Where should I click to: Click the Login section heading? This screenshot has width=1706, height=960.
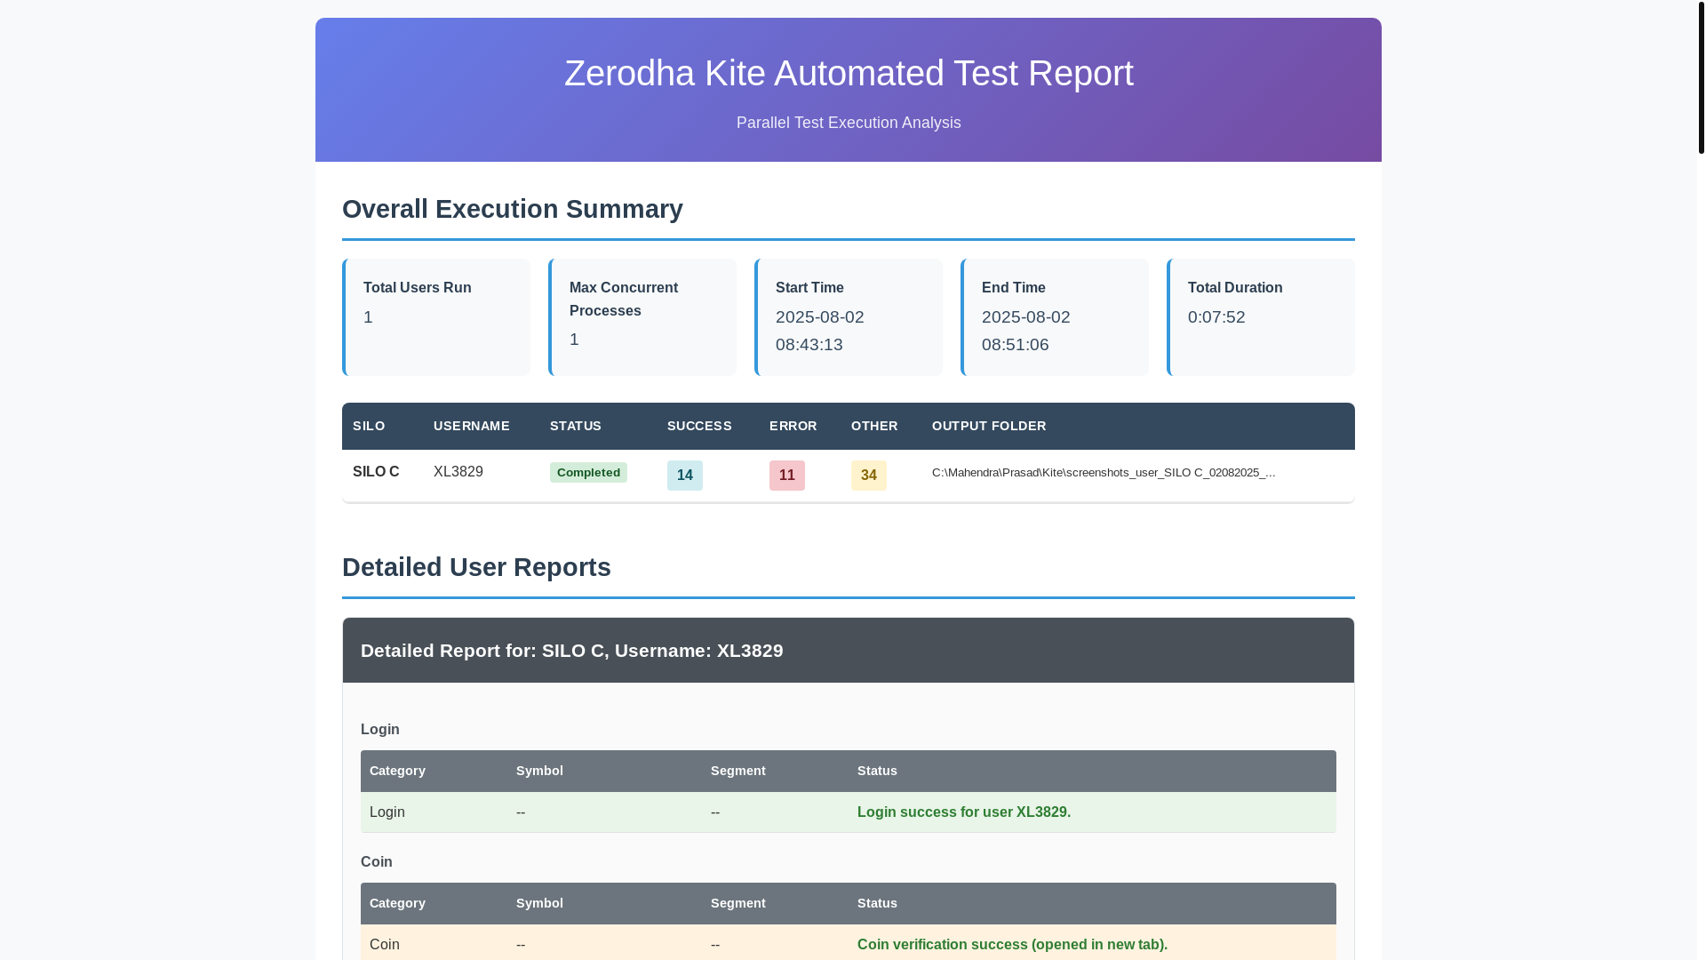tap(380, 730)
